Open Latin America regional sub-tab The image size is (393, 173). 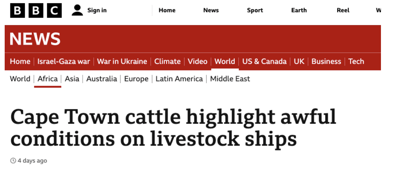179,79
